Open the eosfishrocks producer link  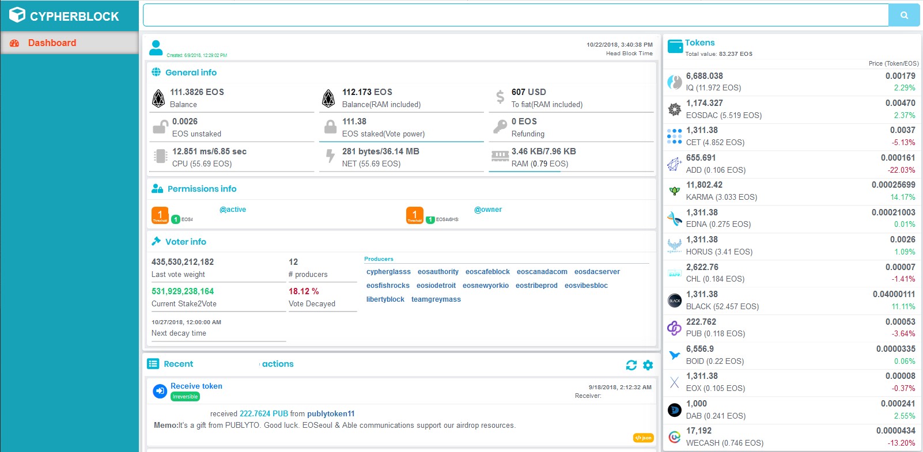pyautogui.click(x=388, y=286)
